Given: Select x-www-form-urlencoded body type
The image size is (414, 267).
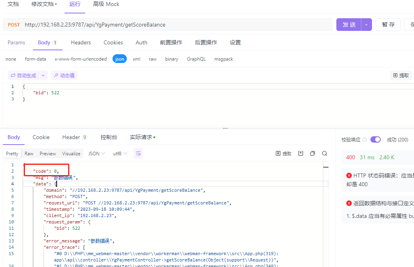Looking at the screenshot, I should 80,59.
